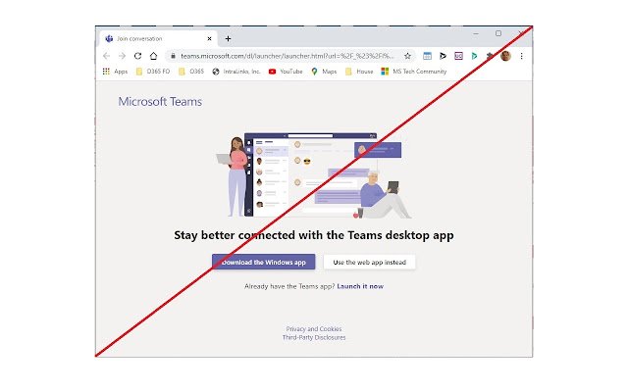Open the black arrow-shaped extension icon

click(443, 56)
